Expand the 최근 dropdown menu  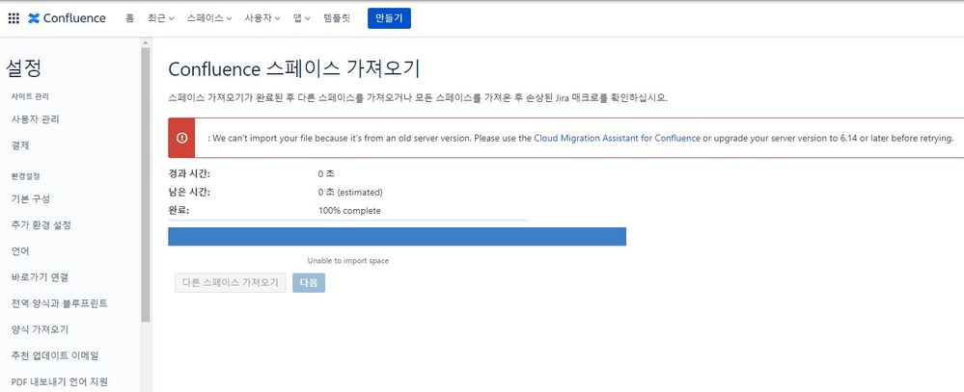160,18
